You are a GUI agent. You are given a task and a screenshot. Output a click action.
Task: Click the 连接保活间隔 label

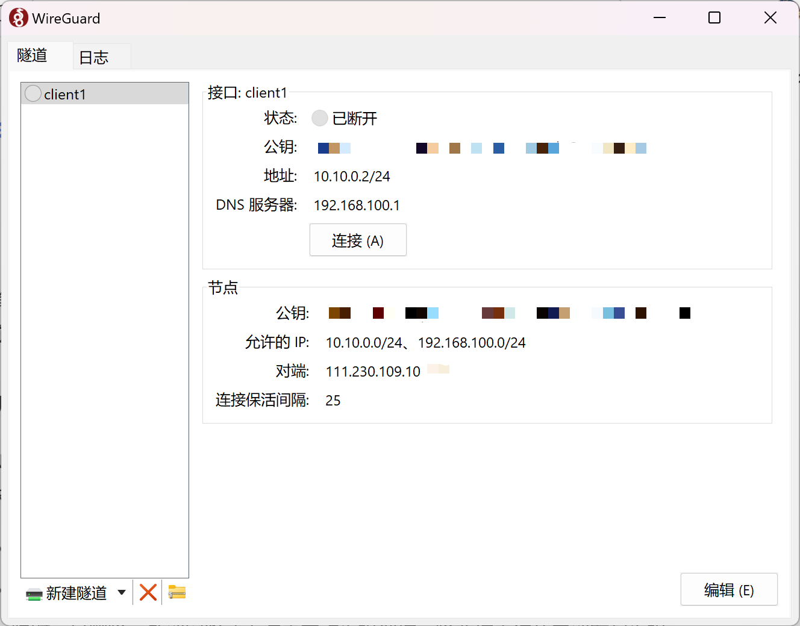[x=263, y=400]
